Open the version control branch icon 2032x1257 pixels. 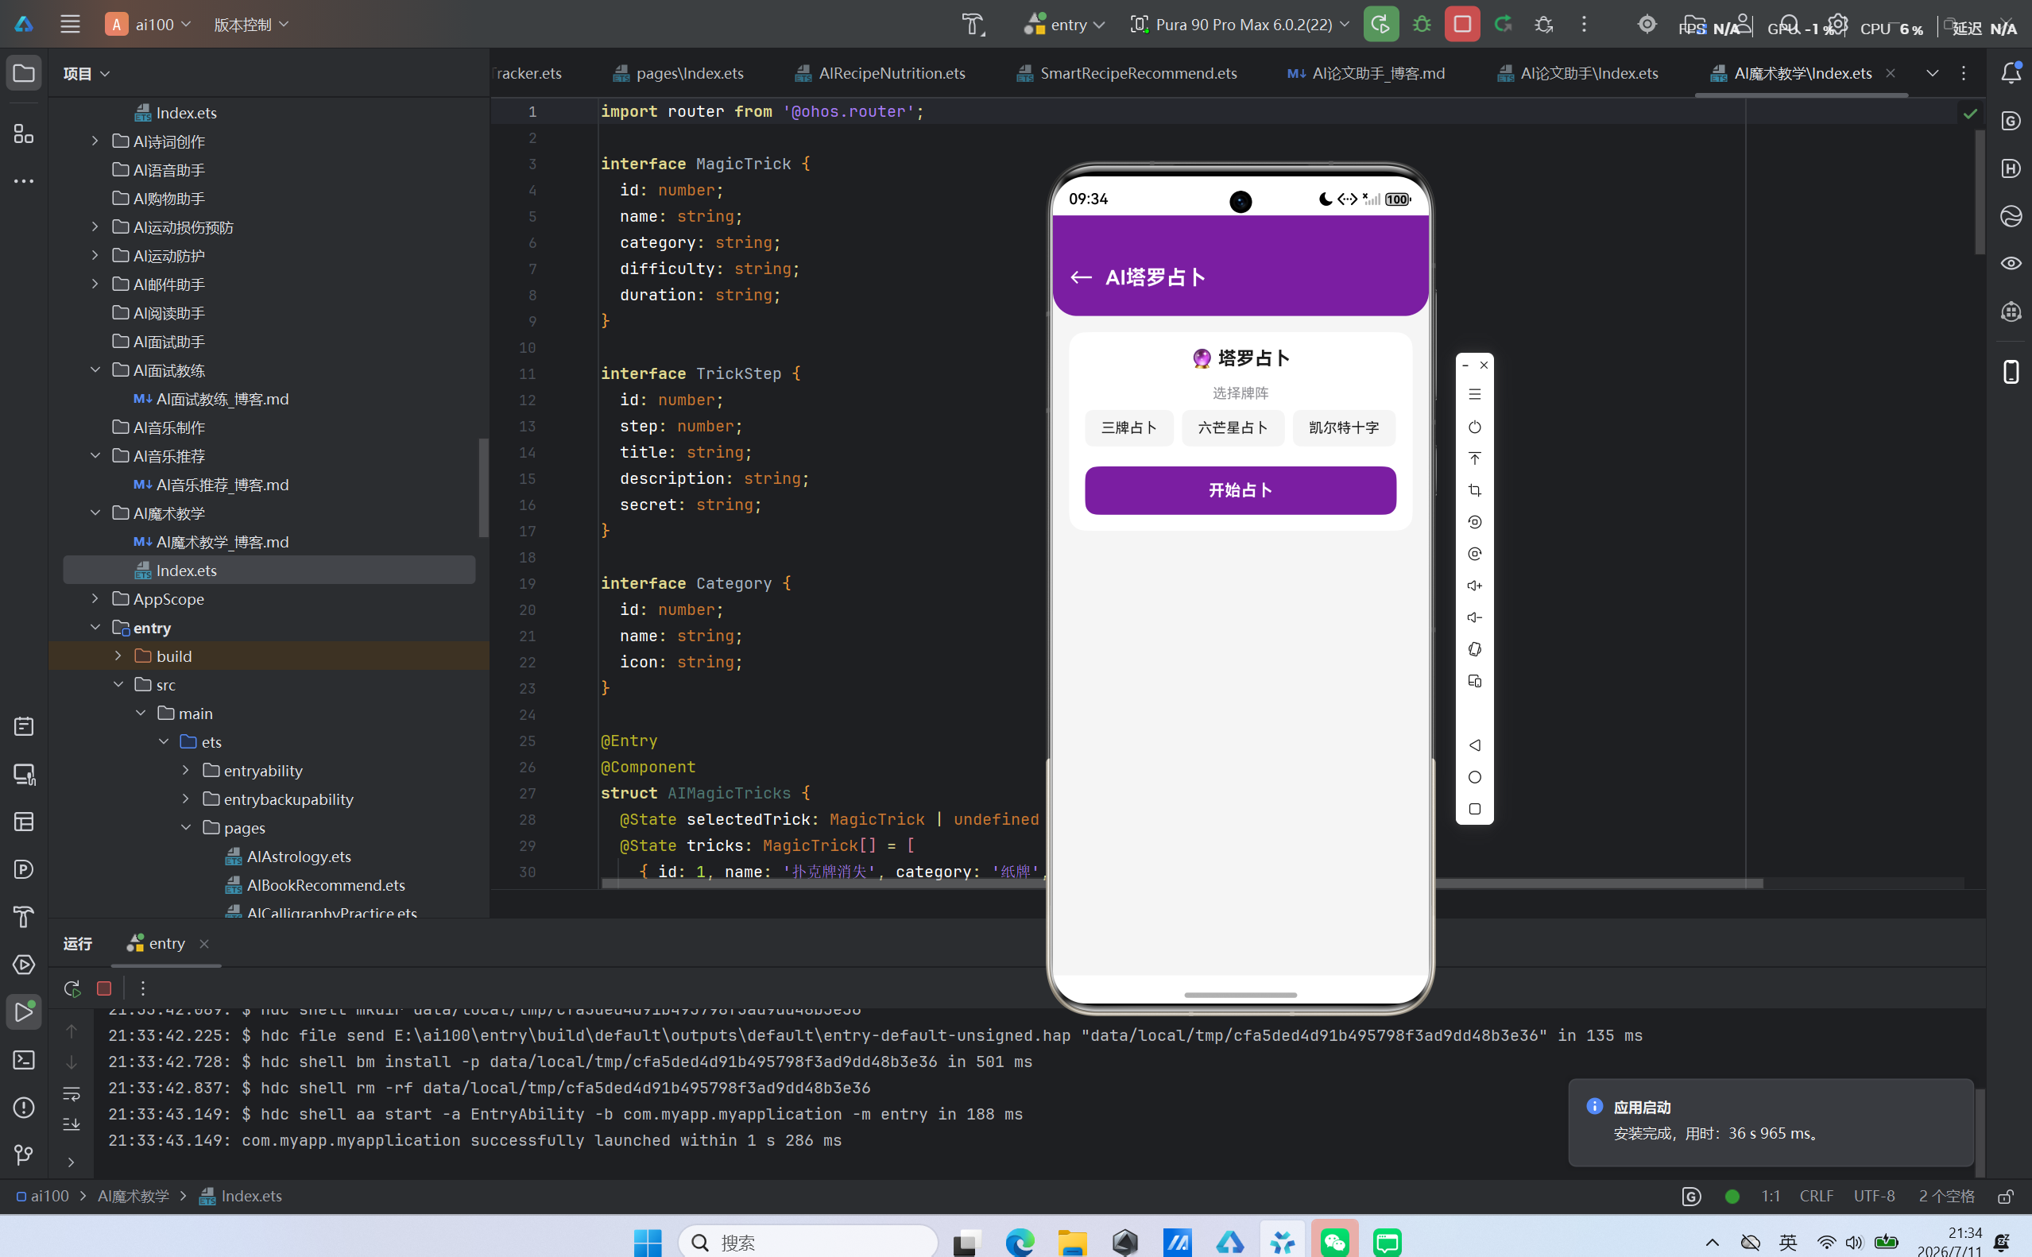(x=24, y=1155)
